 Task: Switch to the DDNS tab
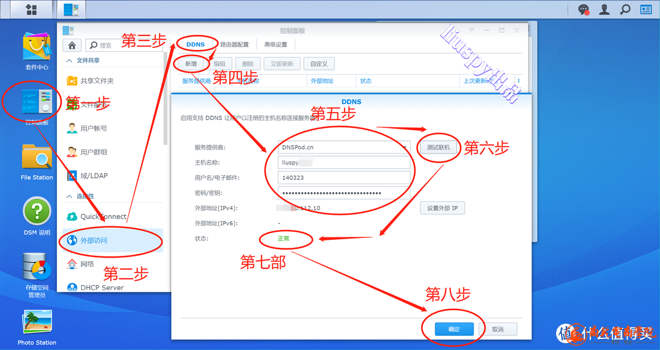196,44
